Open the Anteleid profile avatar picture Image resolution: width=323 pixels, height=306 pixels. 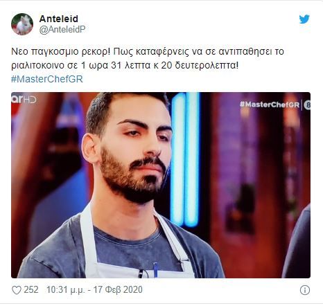22,24
